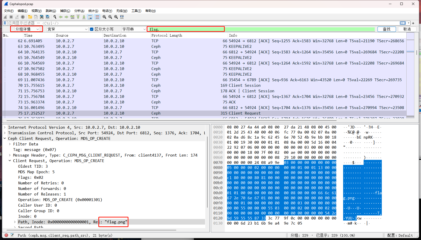Select packet 63 KEEPALIVE2 row

pyautogui.click(x=204, y=47)
